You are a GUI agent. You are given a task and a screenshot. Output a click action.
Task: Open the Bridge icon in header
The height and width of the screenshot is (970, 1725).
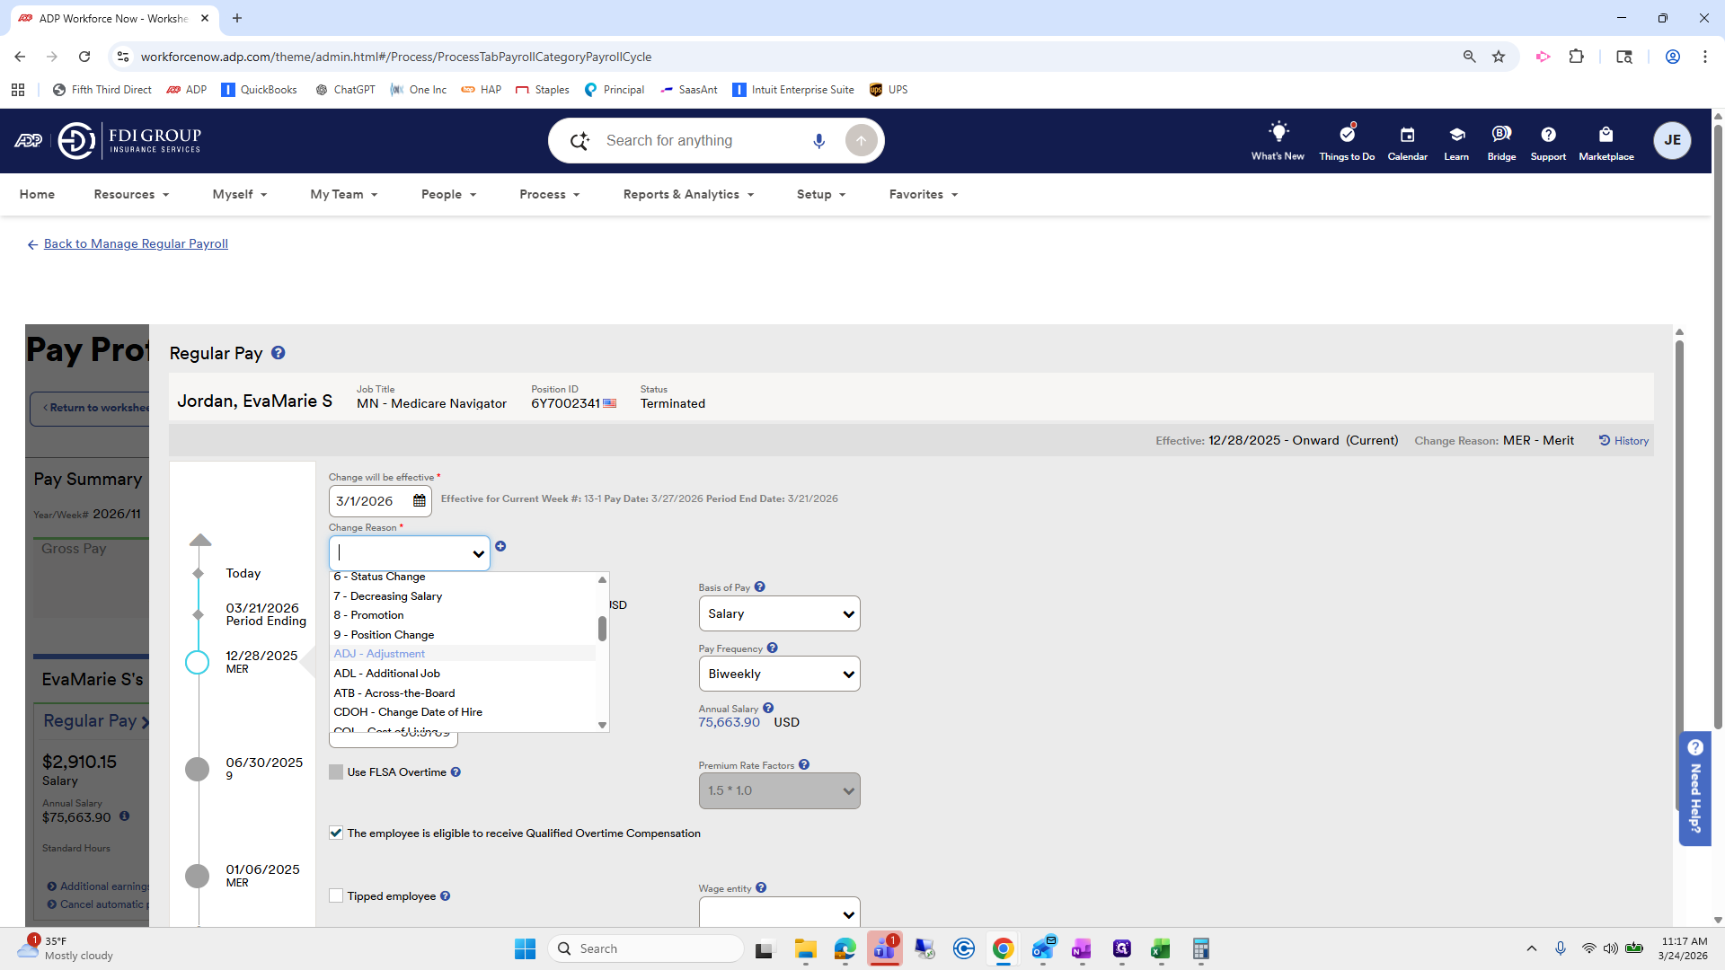[1500, 135]
